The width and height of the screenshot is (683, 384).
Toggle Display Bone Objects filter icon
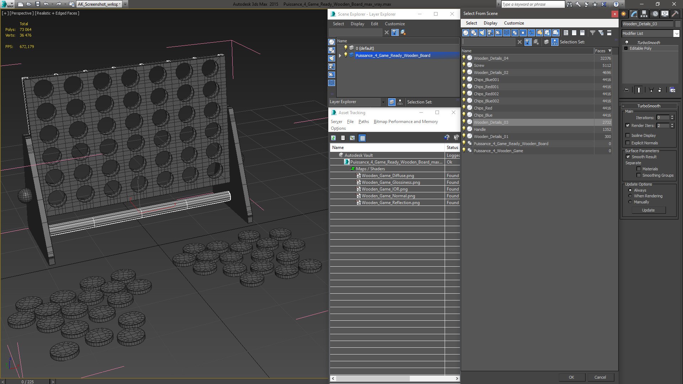click(531, 33)
